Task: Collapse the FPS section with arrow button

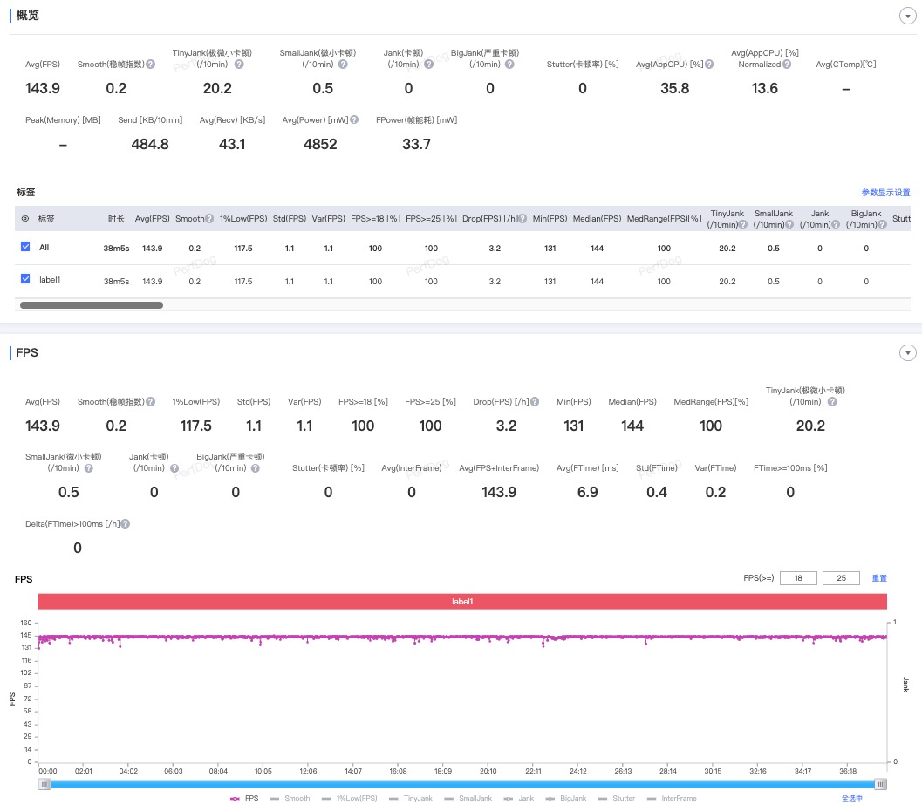Action: 907,353
